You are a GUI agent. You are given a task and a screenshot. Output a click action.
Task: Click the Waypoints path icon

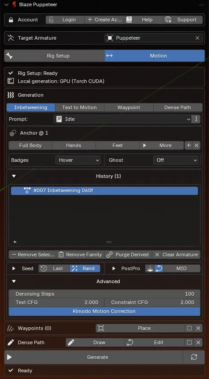11,328
